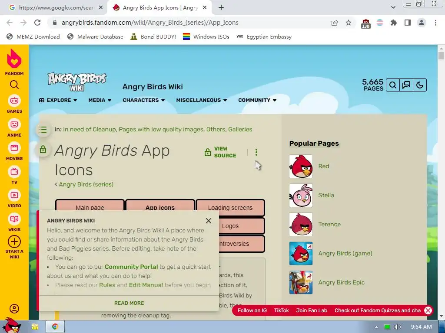The height and width of the screenshot is (333, 445).
Task: Open the page more-actions three-dot menu
Action: pyautogui.click(x=256, y=152)
